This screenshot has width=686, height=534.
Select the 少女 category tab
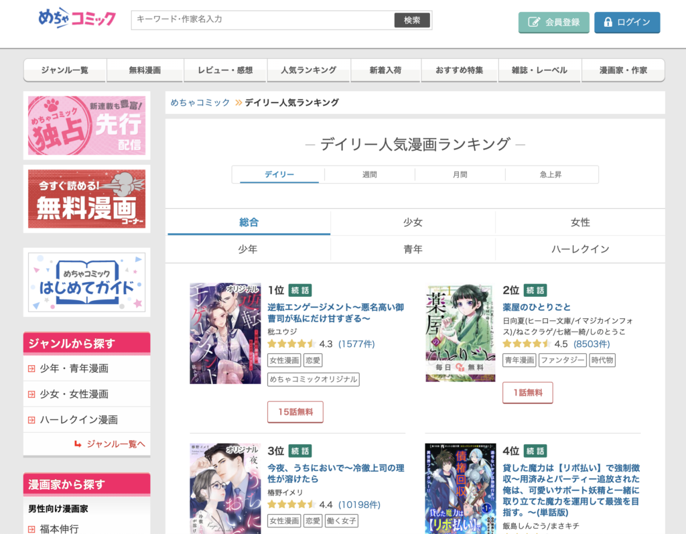click(x=413, y=222)
